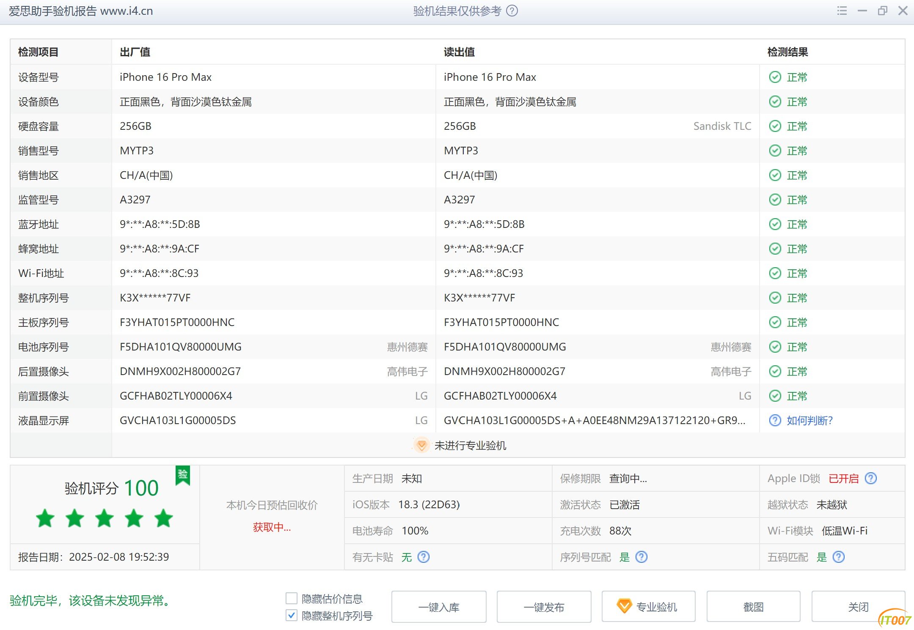Start 专业验机 professional inspection
The width and height of the screenshot is (914, 630).
click(648, 607)
